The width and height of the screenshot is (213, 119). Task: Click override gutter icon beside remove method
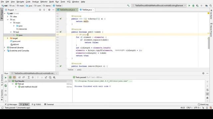[x=61, y=66]
